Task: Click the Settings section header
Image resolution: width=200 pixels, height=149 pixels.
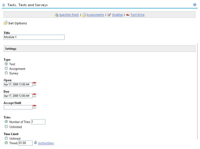Action: [100, 49]
